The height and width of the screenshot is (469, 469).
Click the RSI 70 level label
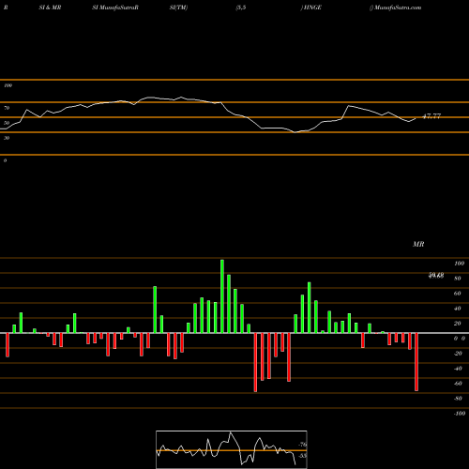7,108
